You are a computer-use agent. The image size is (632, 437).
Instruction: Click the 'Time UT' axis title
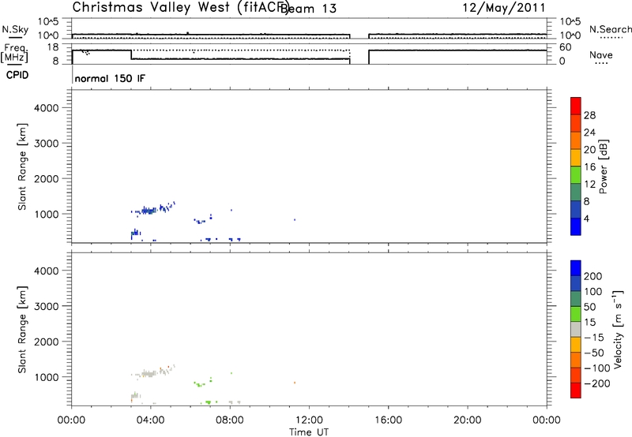(x=309, y=432)
